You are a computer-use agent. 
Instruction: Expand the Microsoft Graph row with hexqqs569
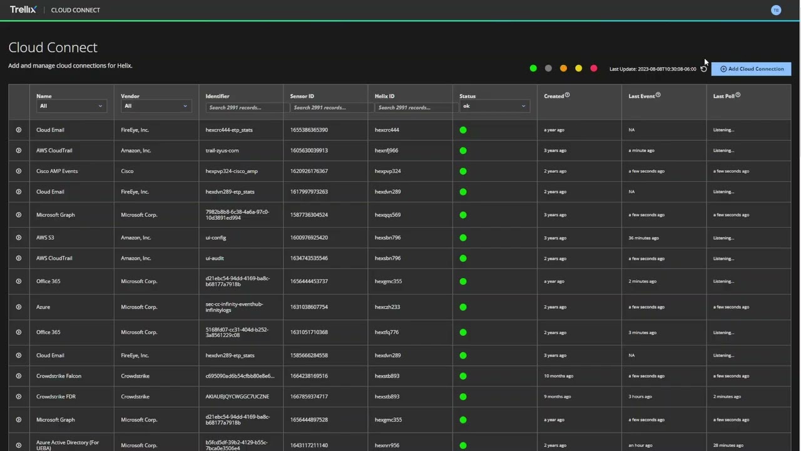[x=19, y=215]
